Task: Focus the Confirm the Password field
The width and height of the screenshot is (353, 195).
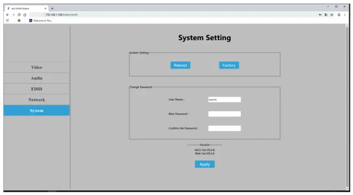Action: pos(224,128)
